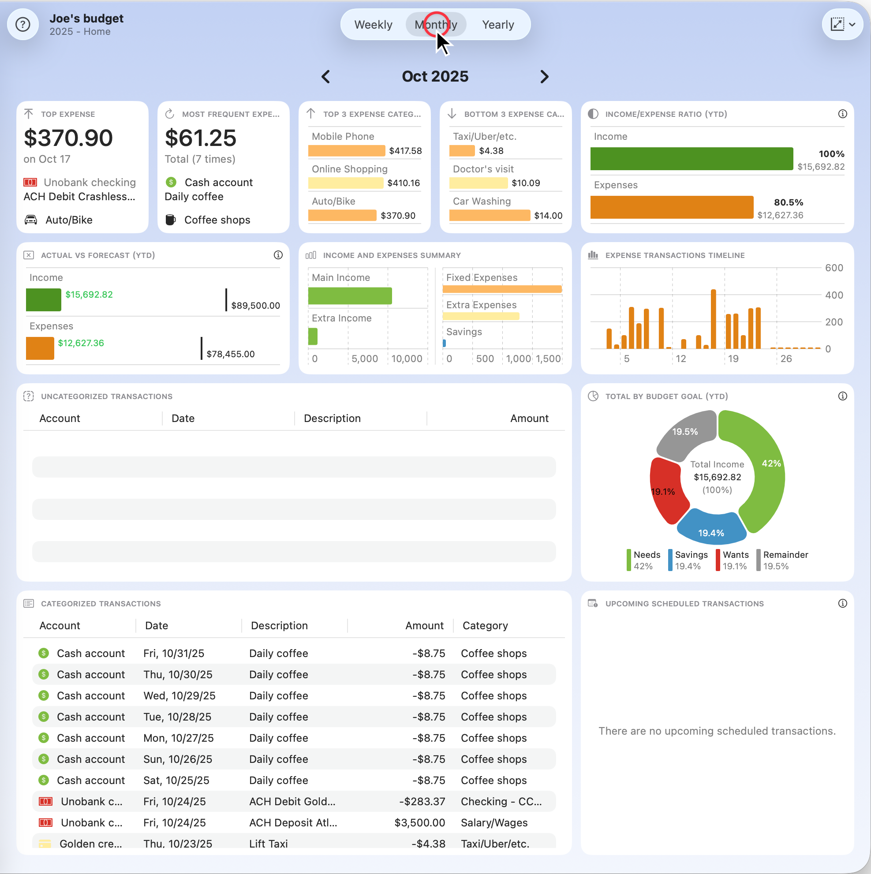Go to the previous month with the left chevron
The width and height of the screenshot is (871, 874).
326,76
